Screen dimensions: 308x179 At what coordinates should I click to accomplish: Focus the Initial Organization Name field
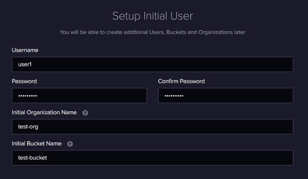coord(152,127)
